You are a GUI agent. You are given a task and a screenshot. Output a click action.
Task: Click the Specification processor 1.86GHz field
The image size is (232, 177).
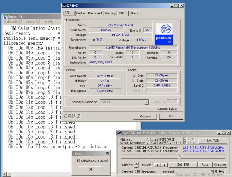coord(133,48)
